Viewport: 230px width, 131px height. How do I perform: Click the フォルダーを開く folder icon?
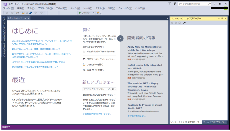84,65
